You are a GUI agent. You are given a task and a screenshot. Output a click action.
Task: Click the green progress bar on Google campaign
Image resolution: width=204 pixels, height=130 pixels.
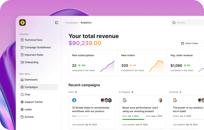pyautogui.click(x=133, y=119)
